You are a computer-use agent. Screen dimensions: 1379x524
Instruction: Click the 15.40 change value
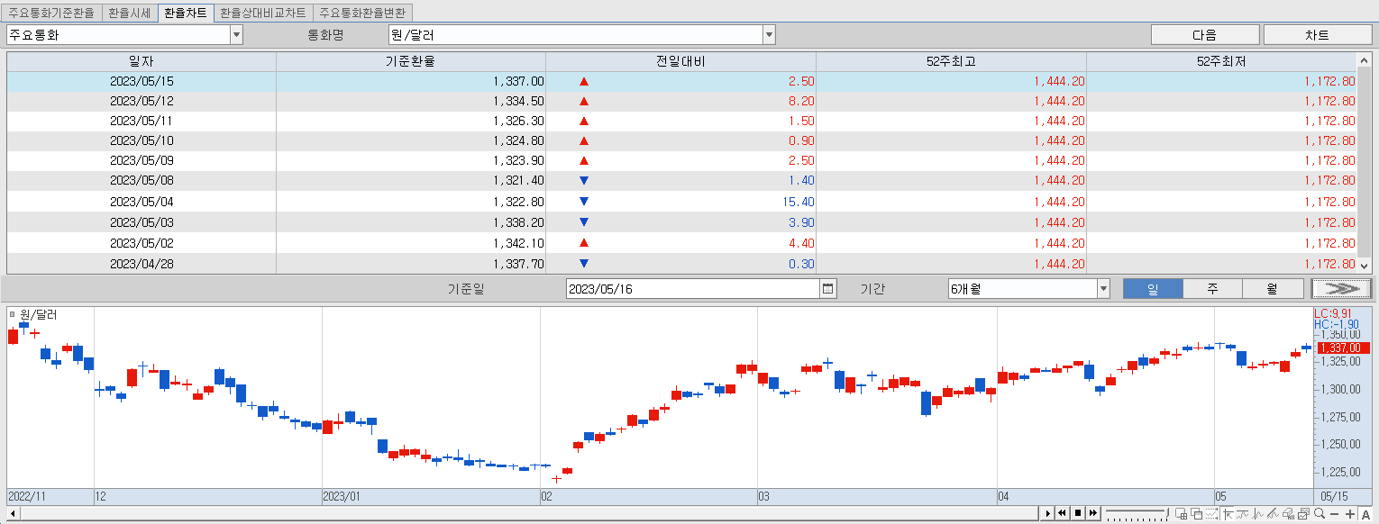[x=799, y=202]
